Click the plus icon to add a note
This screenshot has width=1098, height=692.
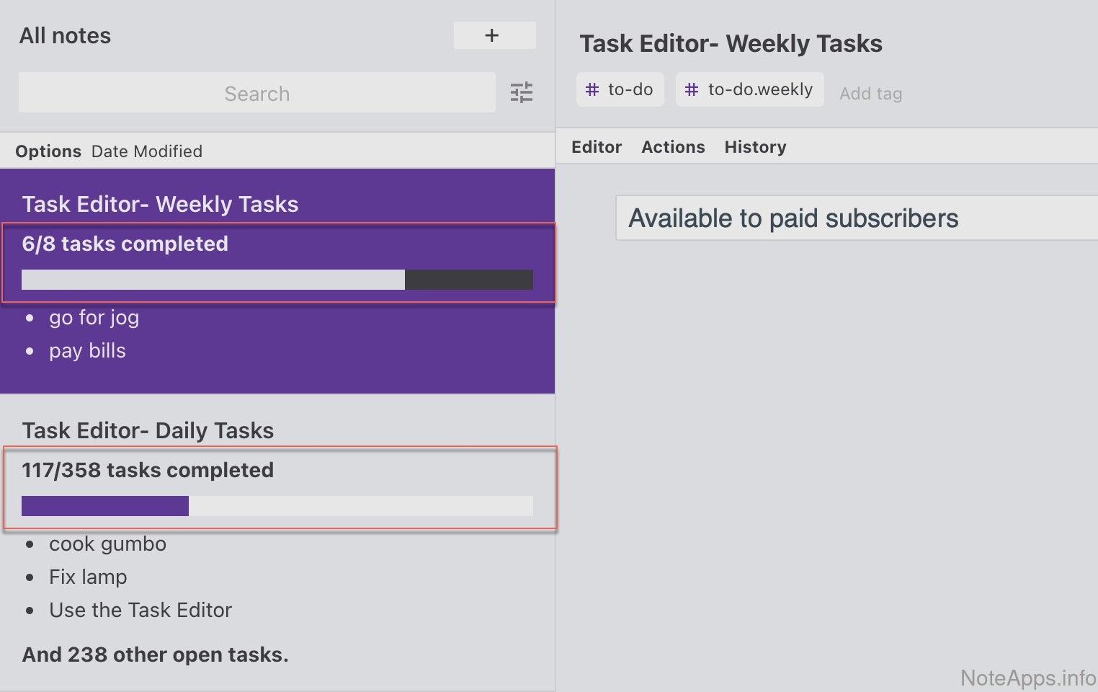(x=494, y=35)
